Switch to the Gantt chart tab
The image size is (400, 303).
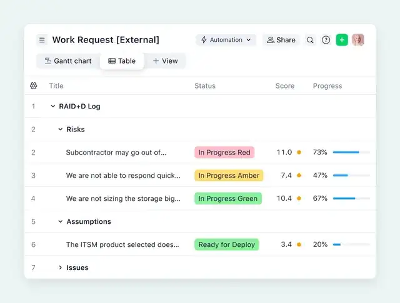coord(68,61)
